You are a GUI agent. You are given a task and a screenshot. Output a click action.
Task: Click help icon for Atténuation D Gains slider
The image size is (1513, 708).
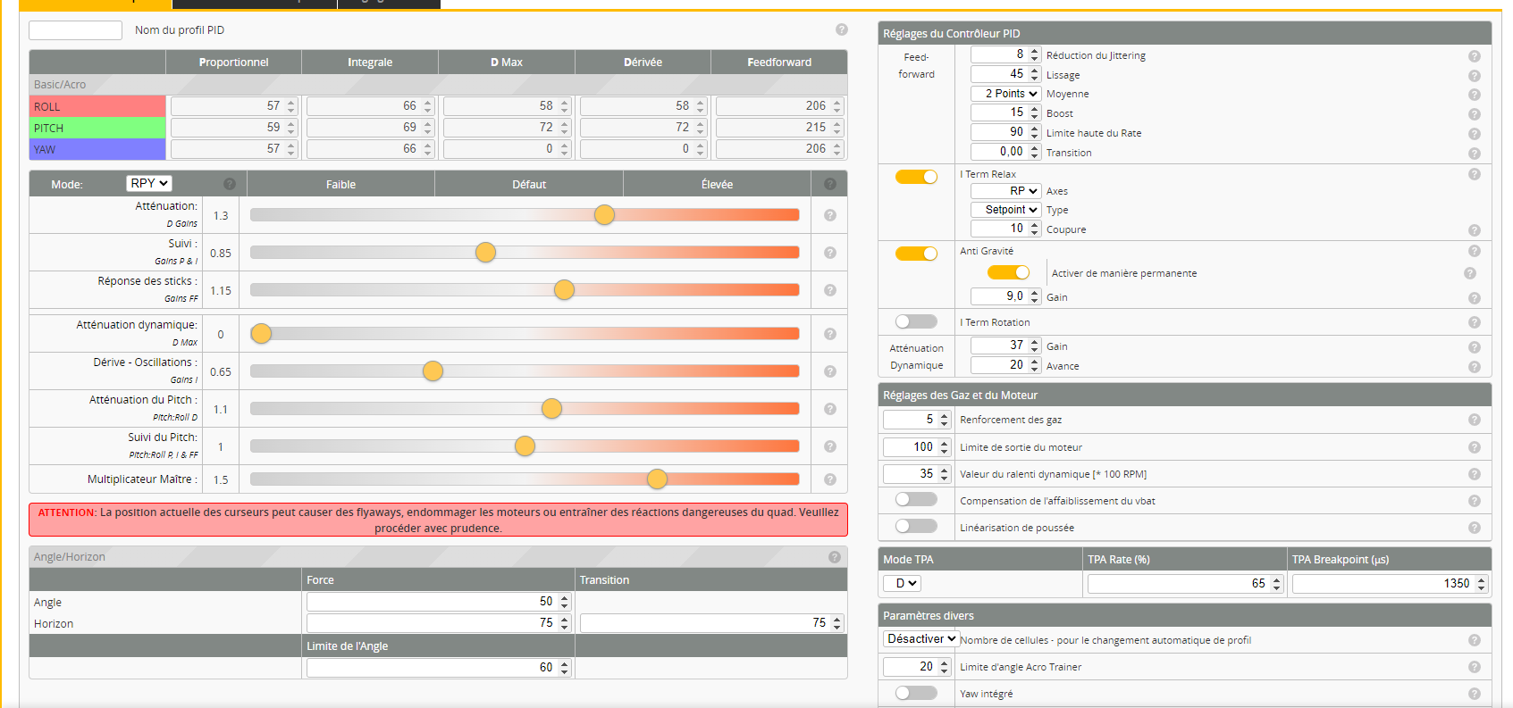point(829,215)
